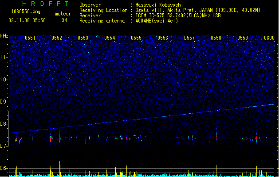Click the 0551 time marker
Viewport: 279px width, 177px height.
click(30, 38)
